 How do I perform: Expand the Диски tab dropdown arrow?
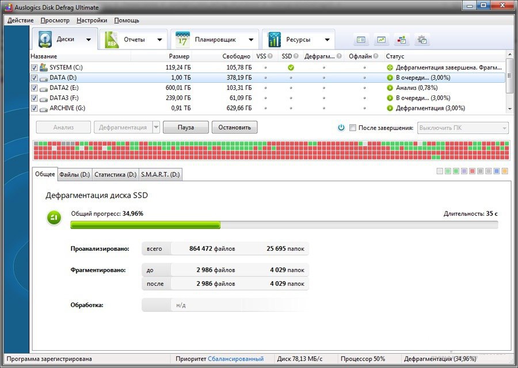(89, 40)
